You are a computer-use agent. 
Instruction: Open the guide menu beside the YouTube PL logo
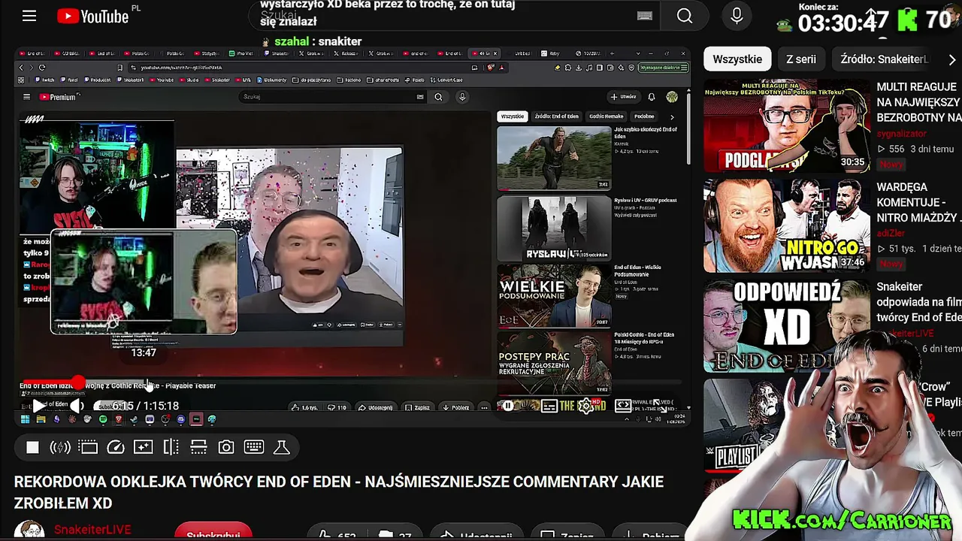[x=29, y=16]
